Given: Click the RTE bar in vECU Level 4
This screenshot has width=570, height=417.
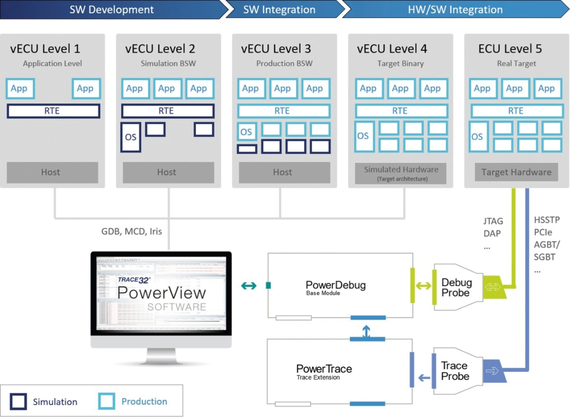Looking at the screenshot, I should (401, 110).
